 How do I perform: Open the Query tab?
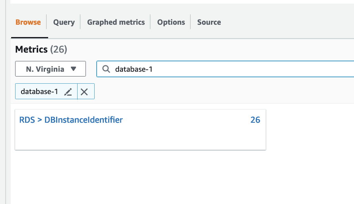click(x=64, y=22)
